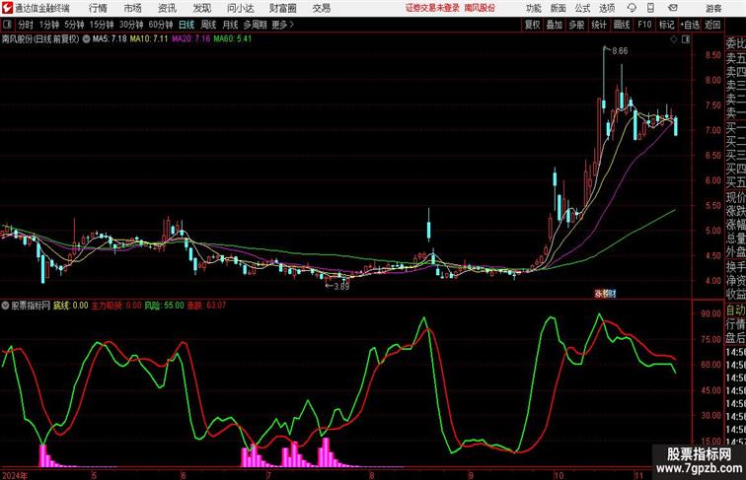Click the 涨停 marker tag on chart
This screenshot has width=746, height=480.
[x=605, y=294]
